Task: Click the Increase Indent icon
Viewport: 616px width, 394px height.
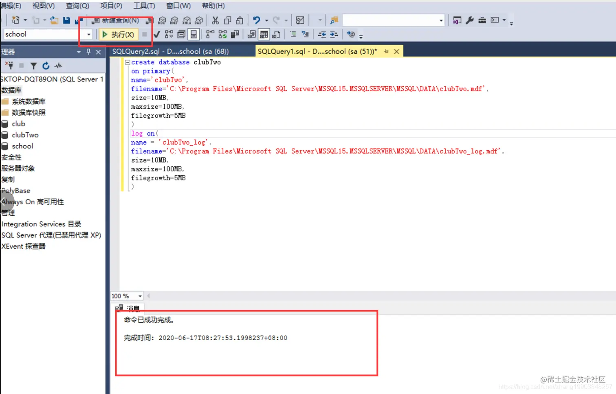Action: click(x=334, y=34)
